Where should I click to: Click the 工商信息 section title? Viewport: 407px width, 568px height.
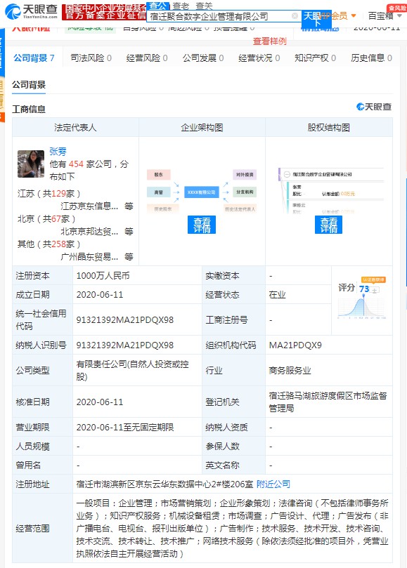[29, 109]
